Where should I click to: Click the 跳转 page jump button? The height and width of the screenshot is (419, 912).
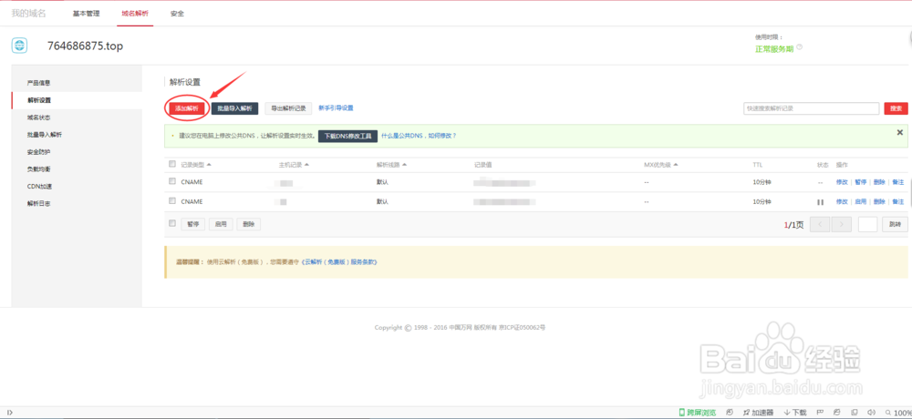point(895,224)
